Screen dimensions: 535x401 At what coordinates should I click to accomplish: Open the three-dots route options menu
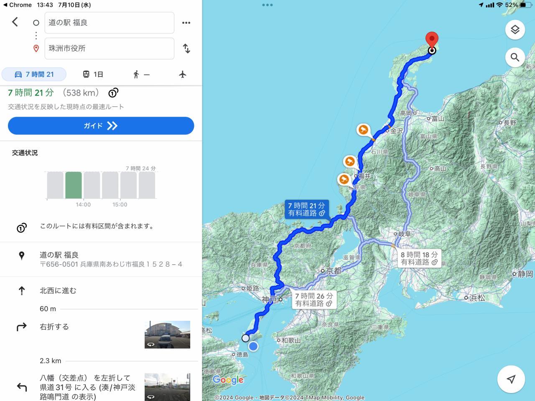(186, 23)
